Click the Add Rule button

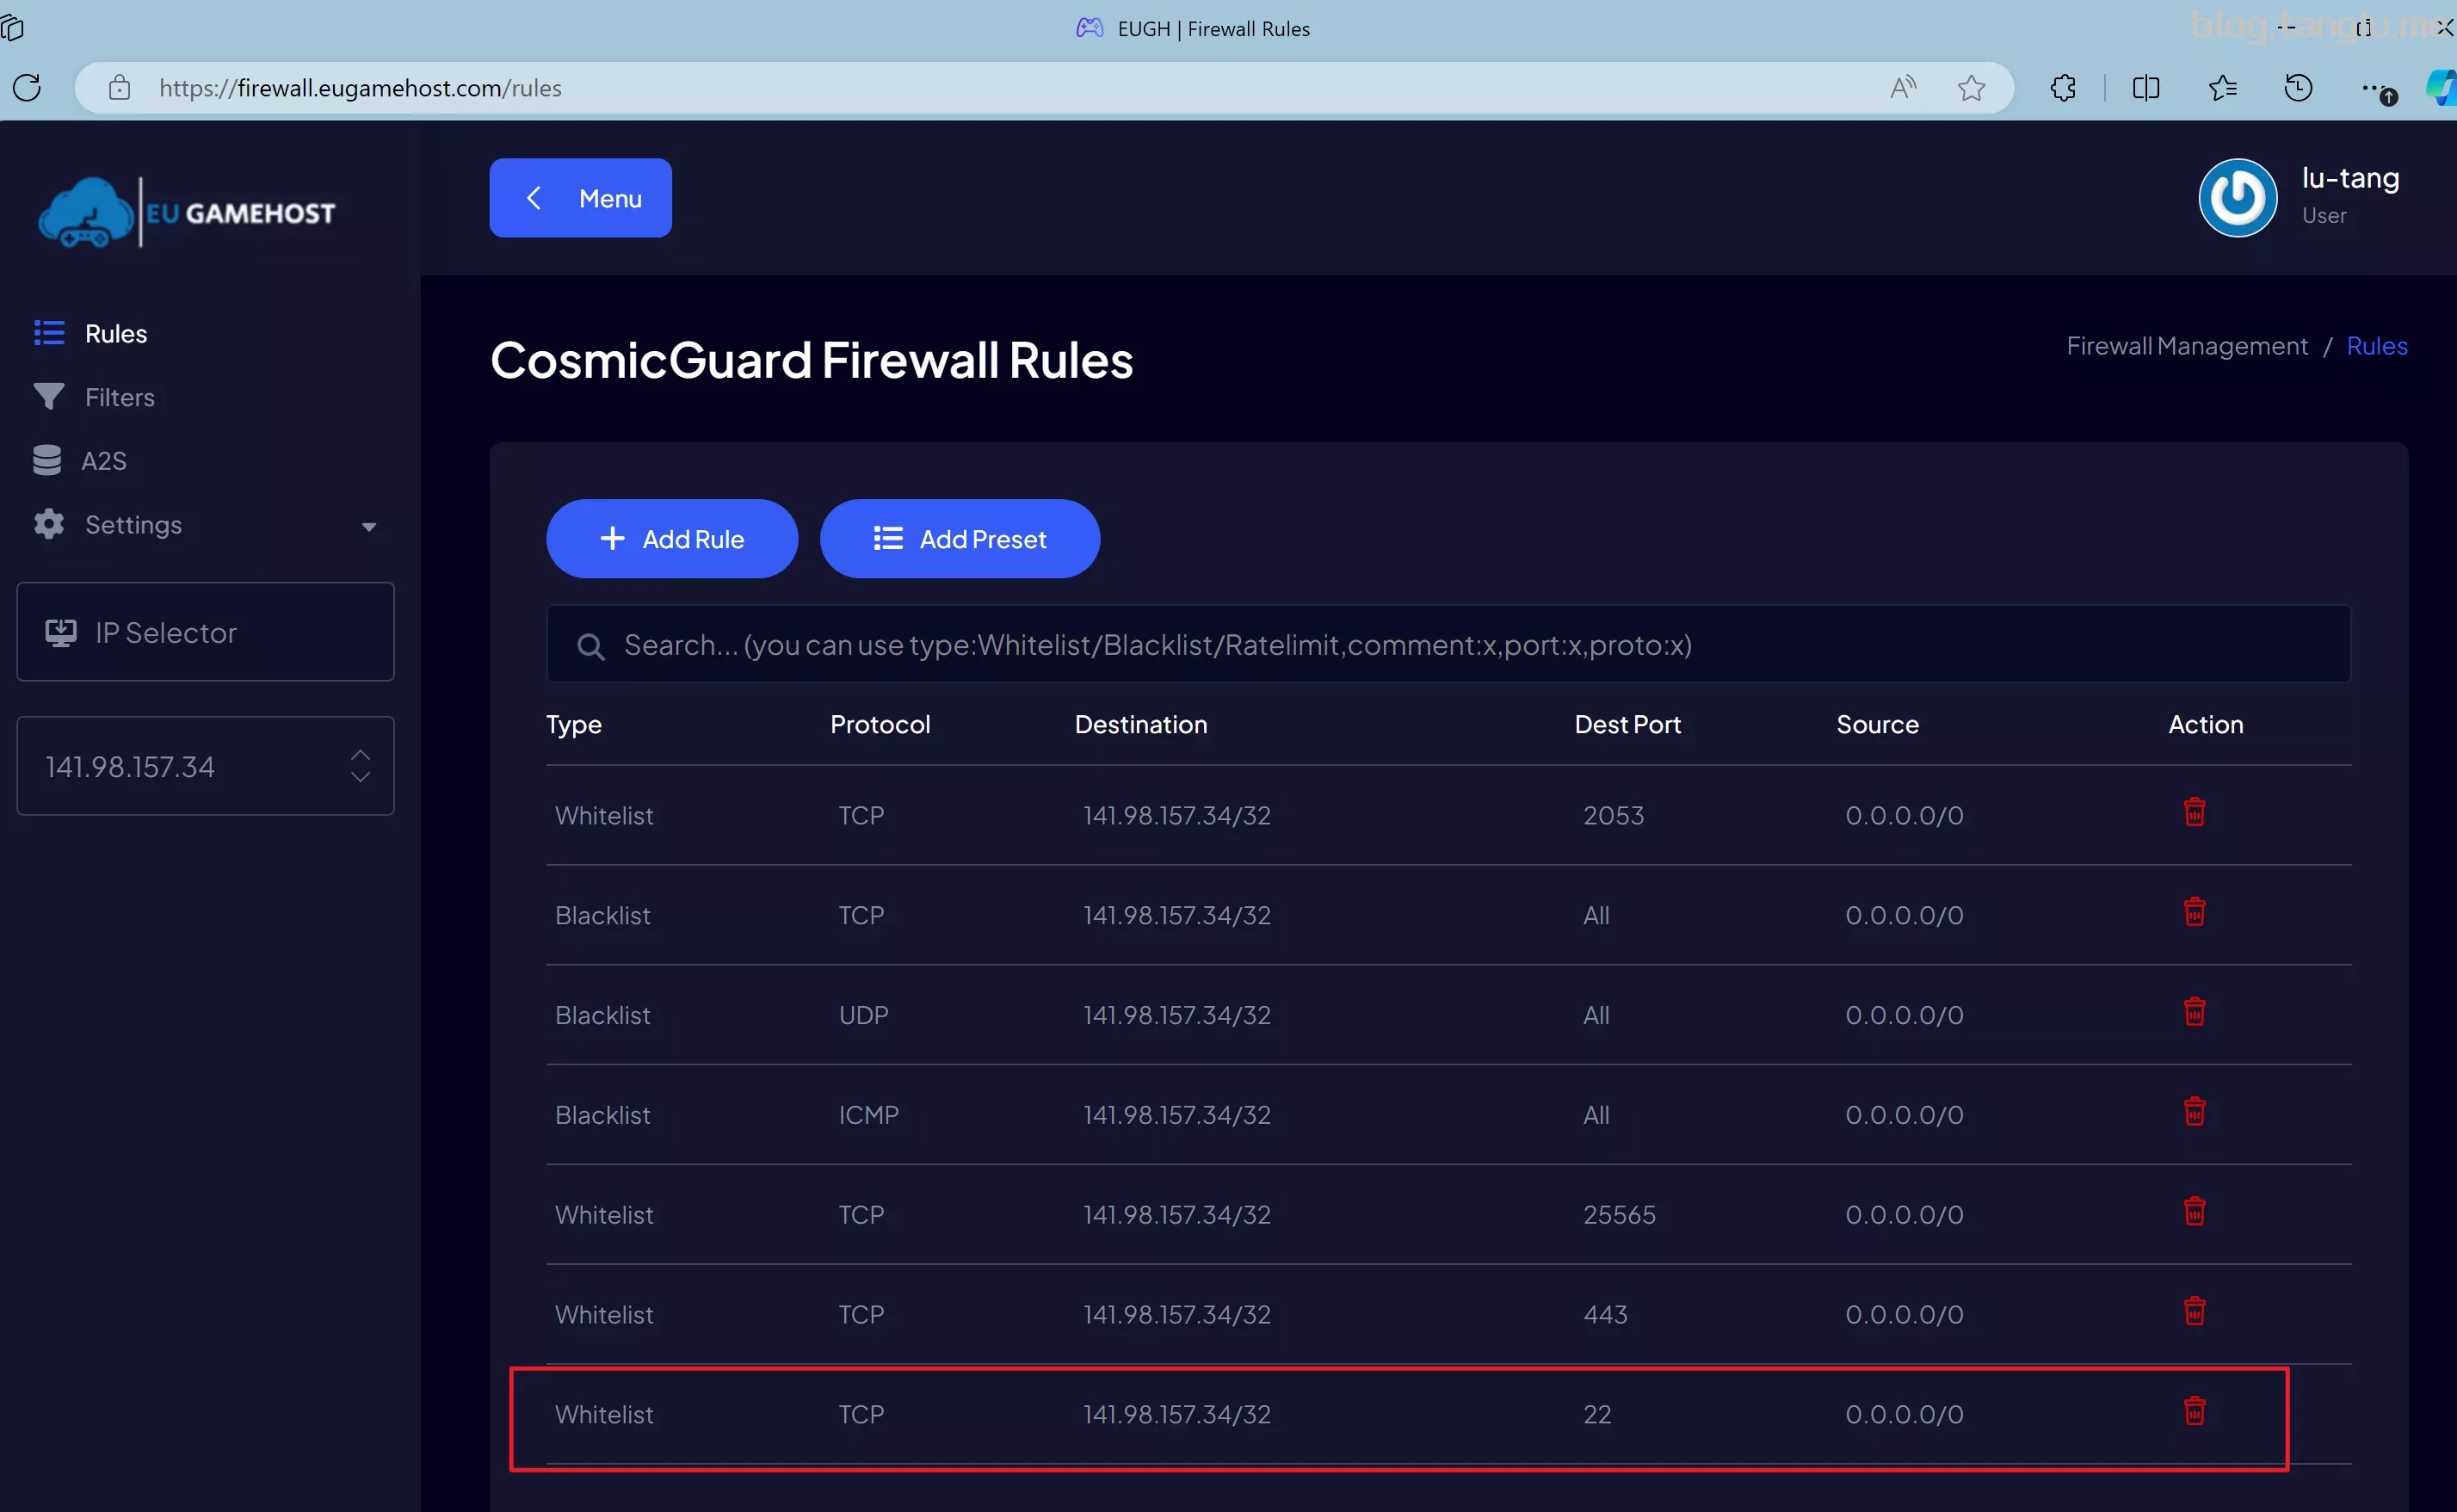[672, 539]
